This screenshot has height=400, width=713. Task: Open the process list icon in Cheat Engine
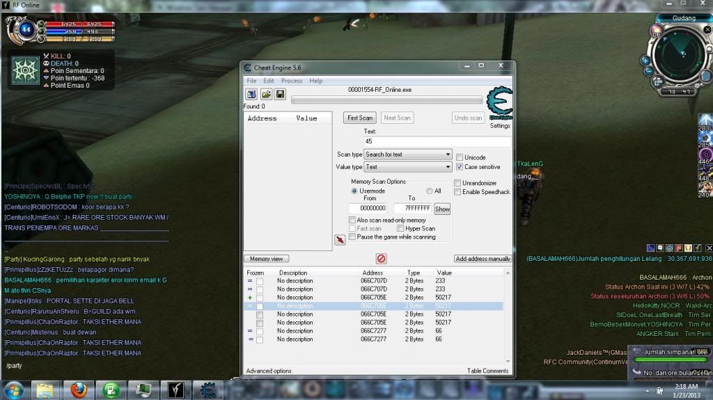pos(251,94)
